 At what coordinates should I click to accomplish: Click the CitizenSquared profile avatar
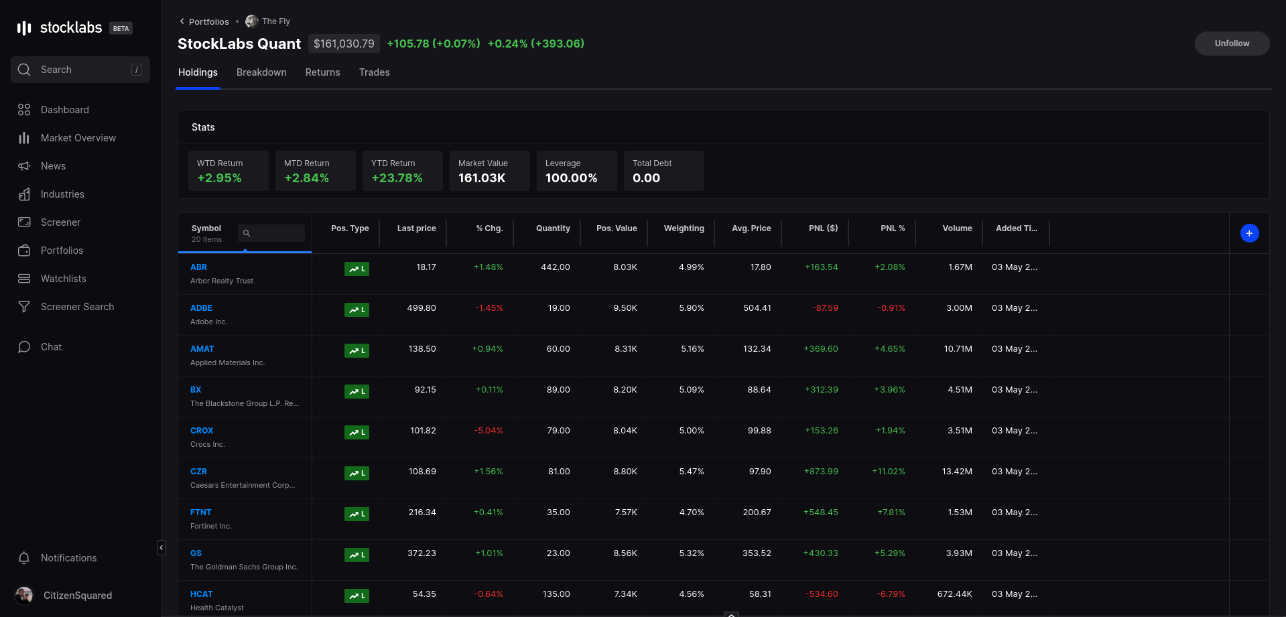coord(24,595)
